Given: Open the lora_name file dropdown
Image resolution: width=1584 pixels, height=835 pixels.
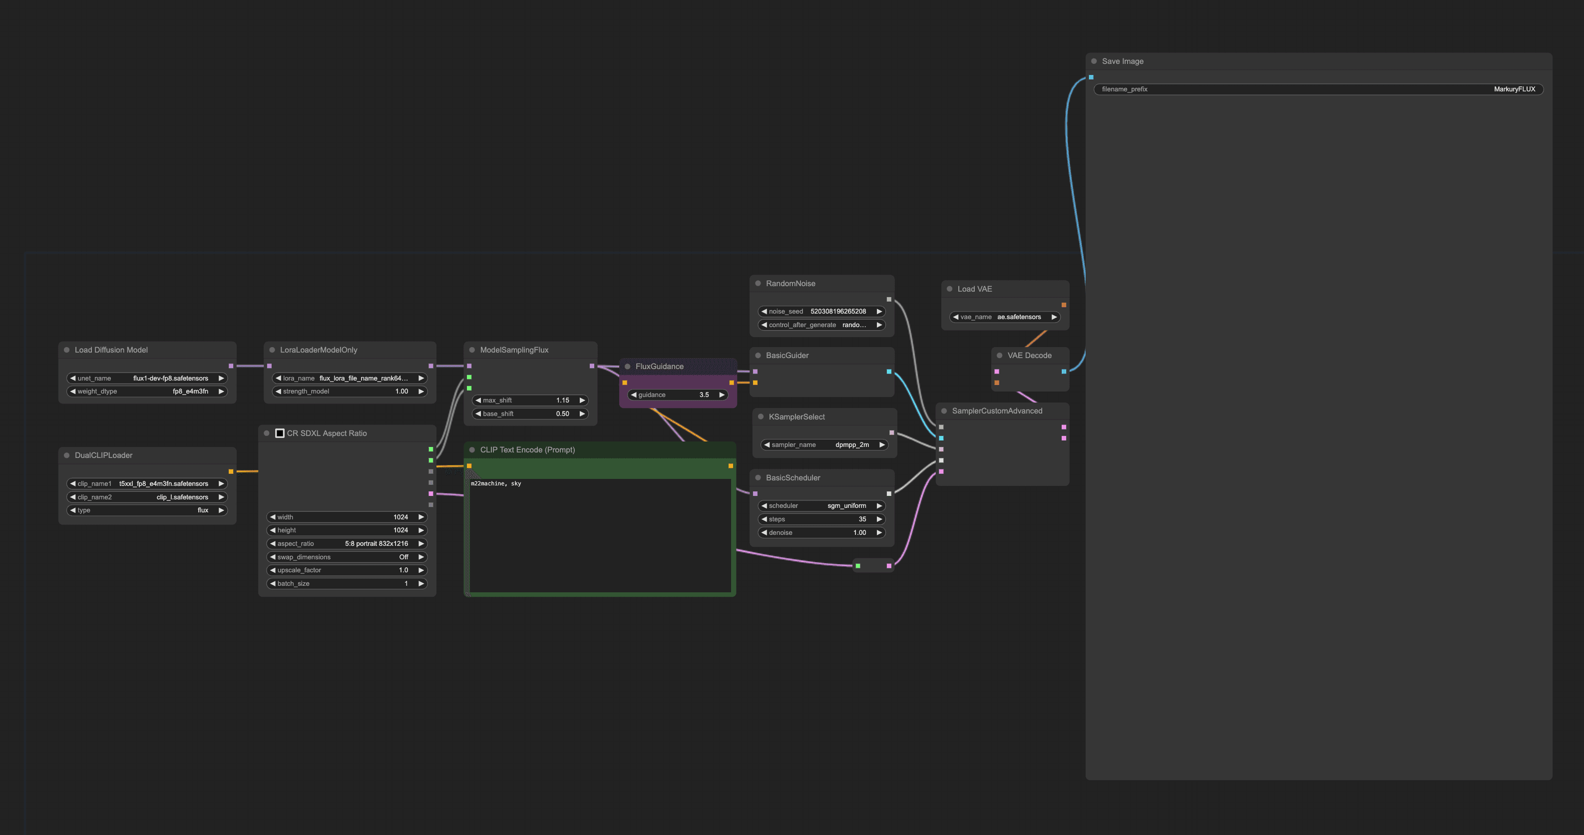Looking at the screenshot, I should [x=349, y=378].
